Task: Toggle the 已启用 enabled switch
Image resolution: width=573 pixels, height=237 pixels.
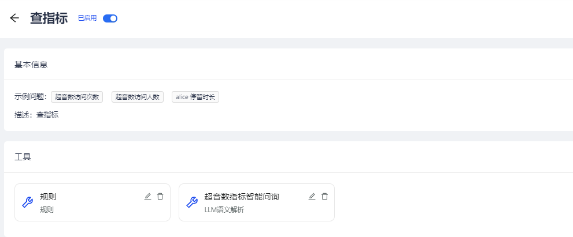Action: click(110, 18)
